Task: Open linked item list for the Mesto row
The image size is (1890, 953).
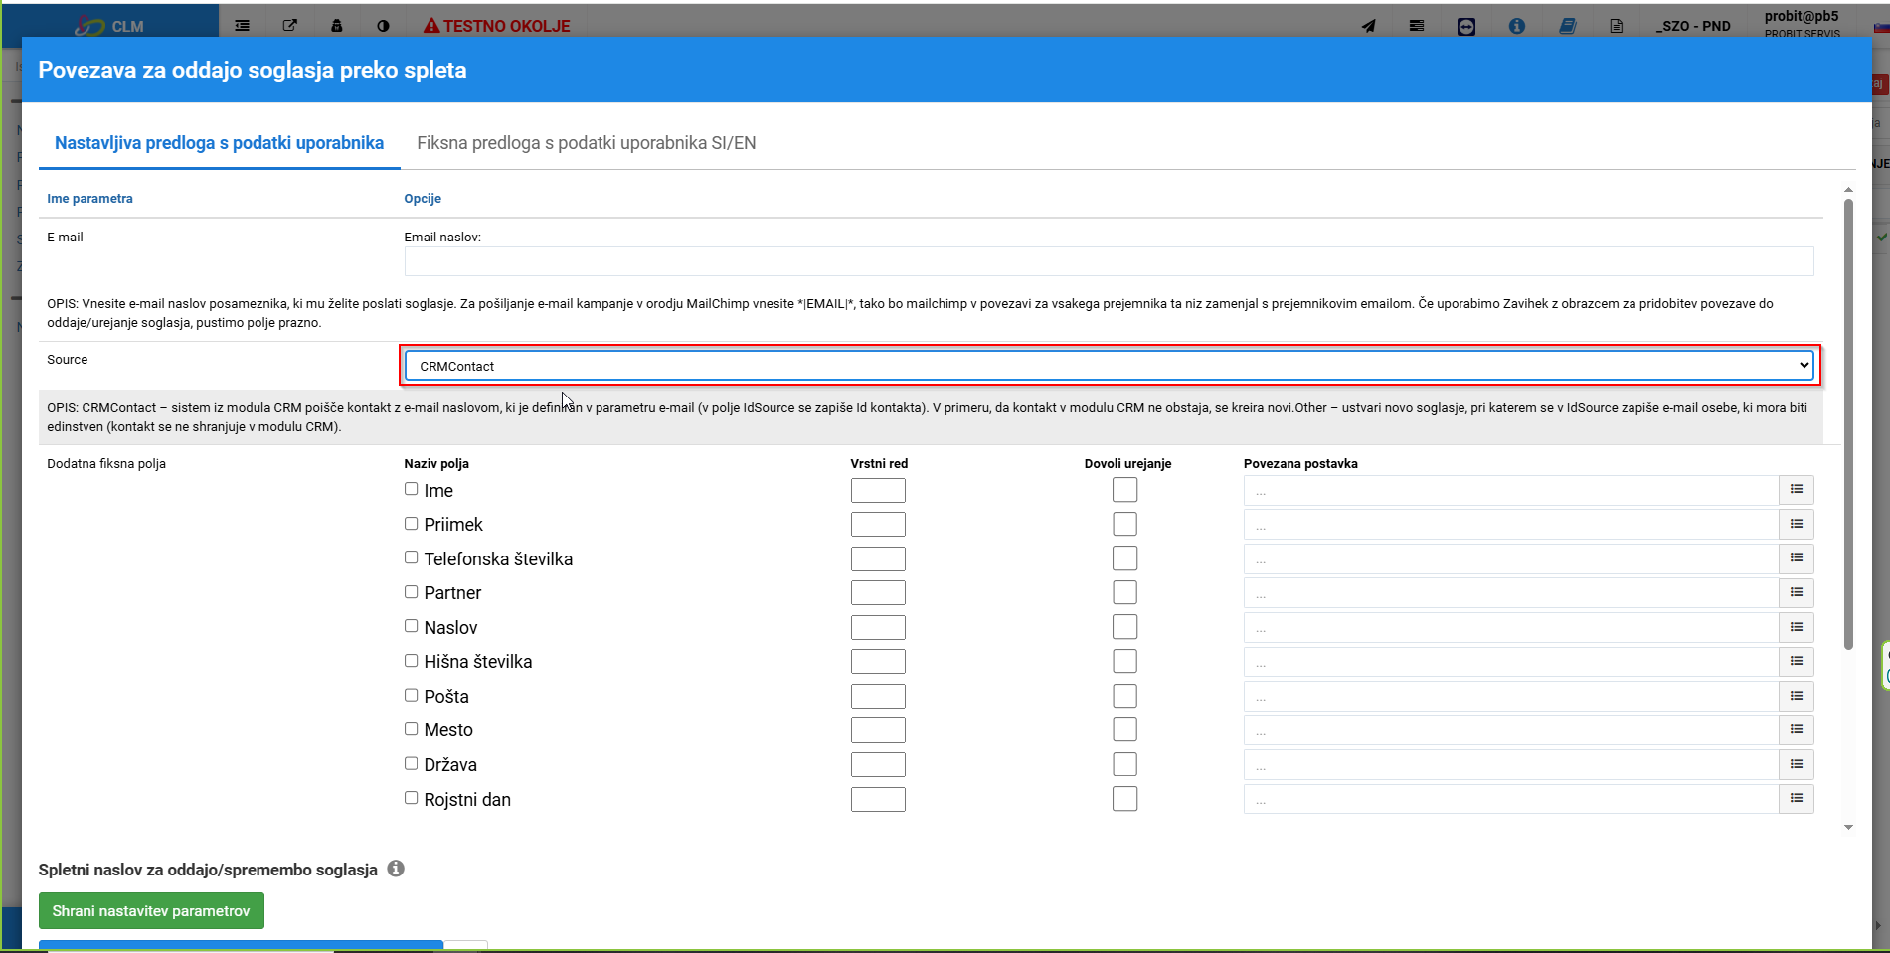Action: tap(1797, 729)
